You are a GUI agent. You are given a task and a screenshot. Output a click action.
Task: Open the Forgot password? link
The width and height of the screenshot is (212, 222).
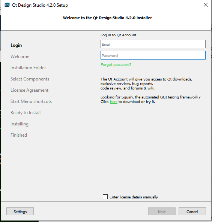116,65
